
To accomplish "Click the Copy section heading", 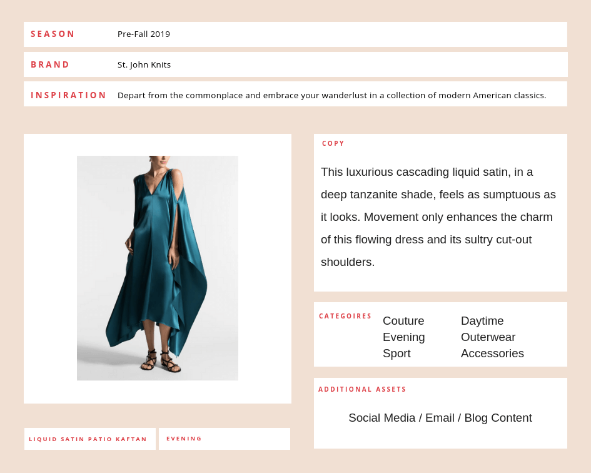I will [333, 144].
